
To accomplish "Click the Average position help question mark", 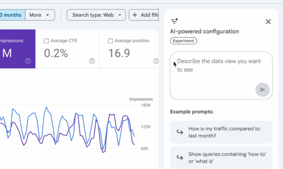I will pos(156,61).
